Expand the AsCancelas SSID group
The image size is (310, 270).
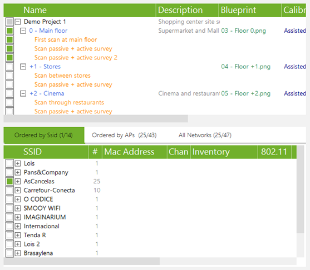click(x=18, y=181)
